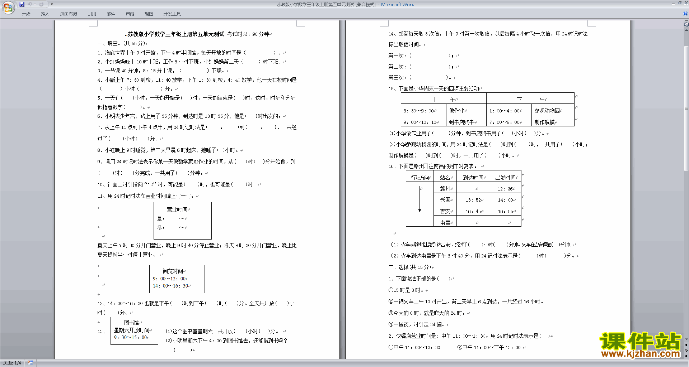Click the 第二次 answer line
This screenshot has width=689, height=367.
[x=423, y=67]
